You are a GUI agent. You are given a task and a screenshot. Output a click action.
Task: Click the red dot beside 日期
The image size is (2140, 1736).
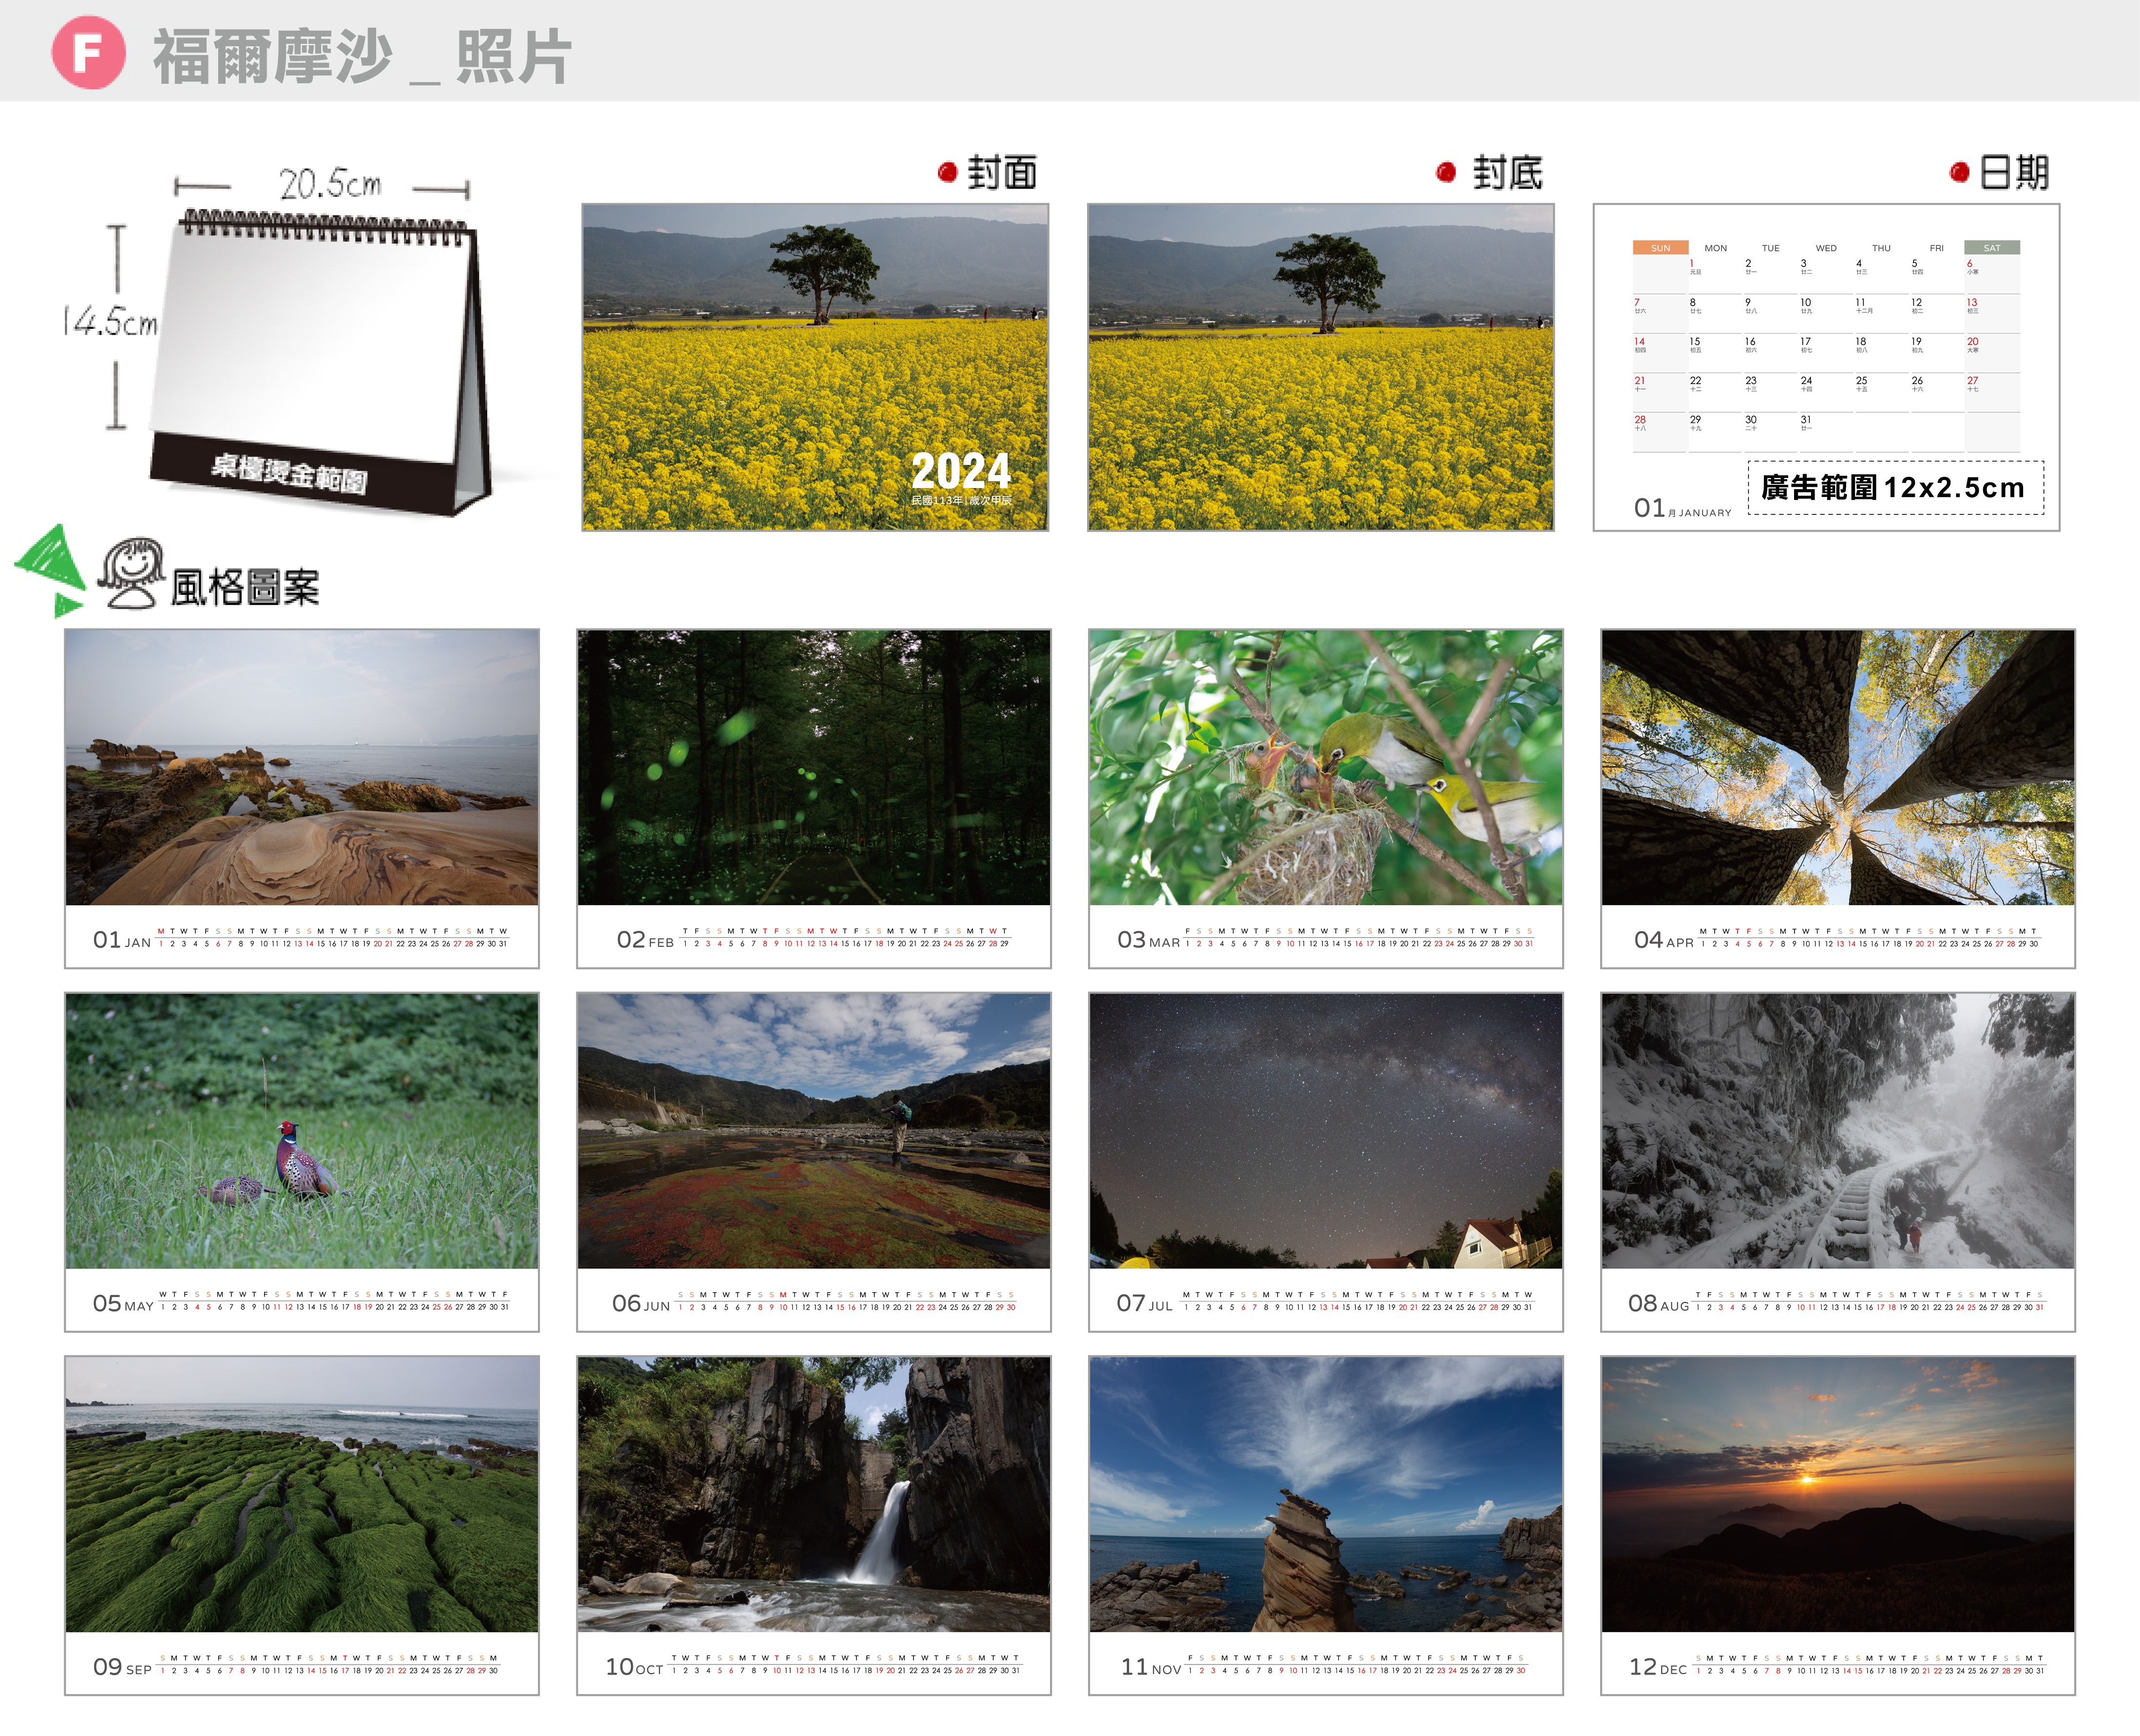(1959, 173)
